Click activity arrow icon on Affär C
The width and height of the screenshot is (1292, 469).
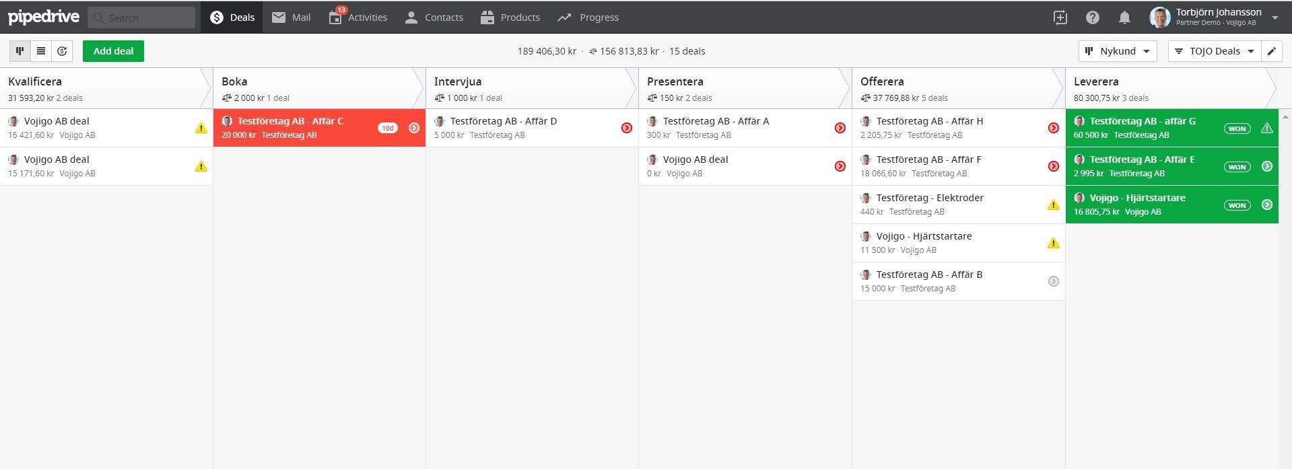414,128
